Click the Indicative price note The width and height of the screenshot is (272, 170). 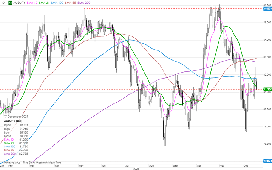[x=12, y=162]
